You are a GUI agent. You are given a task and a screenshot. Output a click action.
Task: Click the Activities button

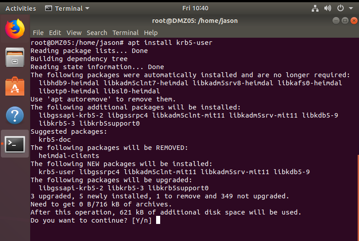[21, 9]
